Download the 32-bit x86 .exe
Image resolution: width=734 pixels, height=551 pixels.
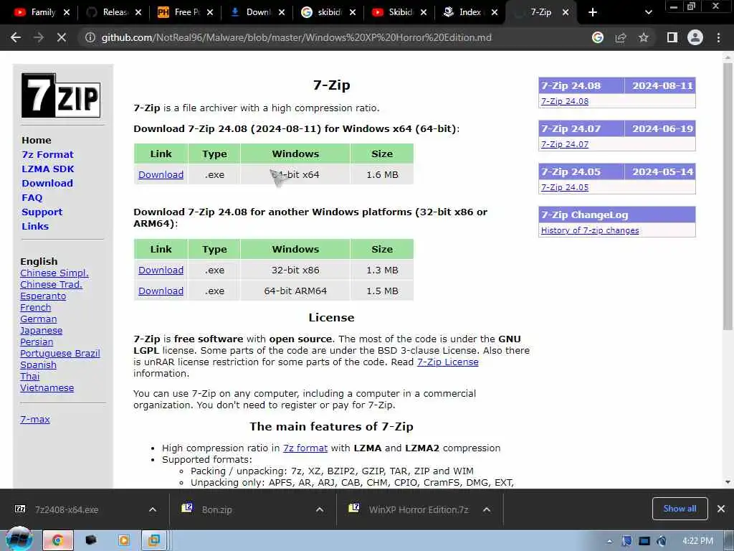pos(161,270)
